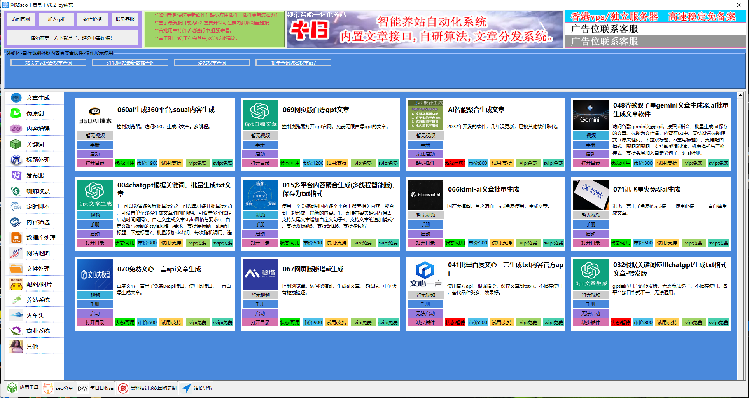This screenshot has height=398, width=749.
Task: Click 缺少插件 for 032根据关键词chatgpt
Action: 591,323
